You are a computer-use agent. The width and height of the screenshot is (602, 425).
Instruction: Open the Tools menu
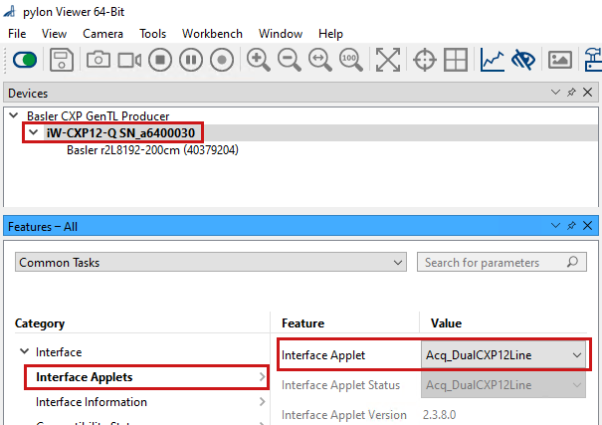pos(152,34)
